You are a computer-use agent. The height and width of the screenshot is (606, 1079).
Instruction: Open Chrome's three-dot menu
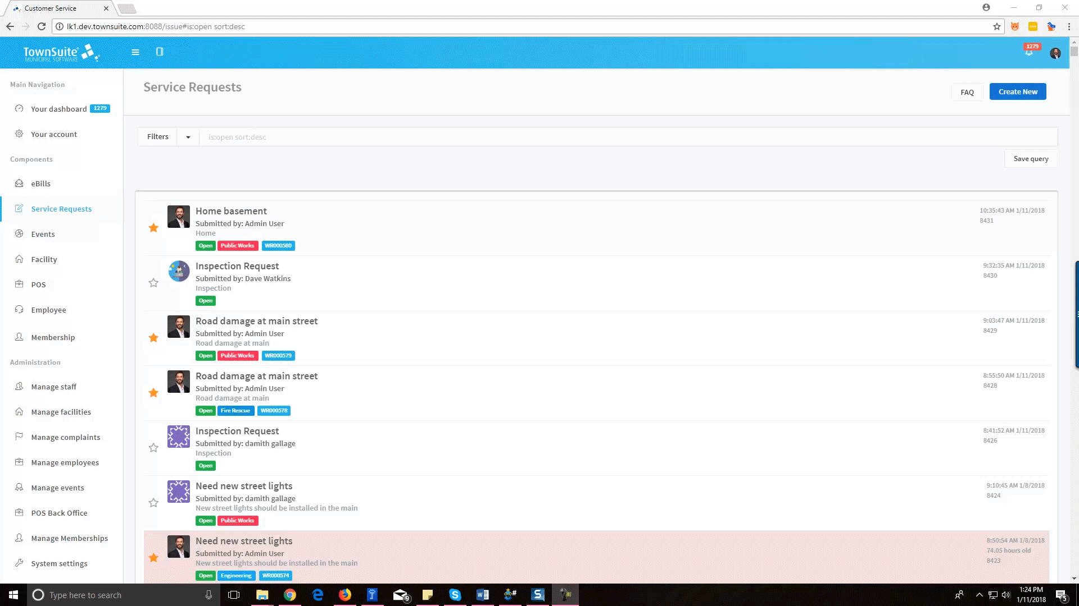1069,26
